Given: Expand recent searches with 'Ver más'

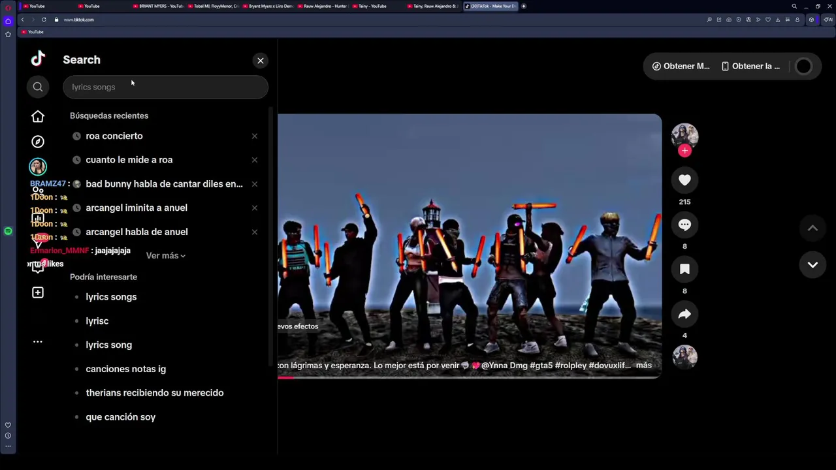Looking at the screenshot, I should 166,256.
